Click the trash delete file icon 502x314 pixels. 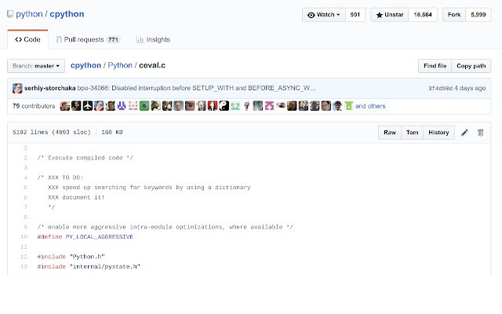[480, 133]
